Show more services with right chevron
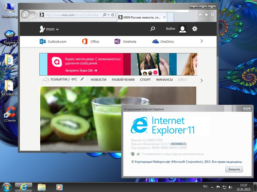 pyautogui.click(x=202, y=41)
